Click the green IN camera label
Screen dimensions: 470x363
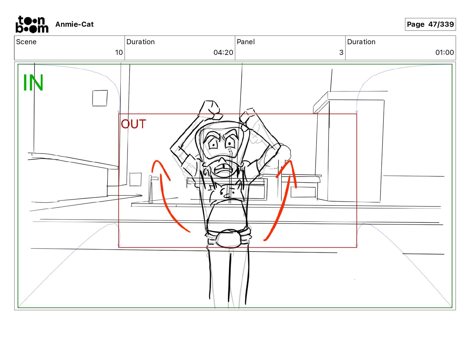(33, 83)
